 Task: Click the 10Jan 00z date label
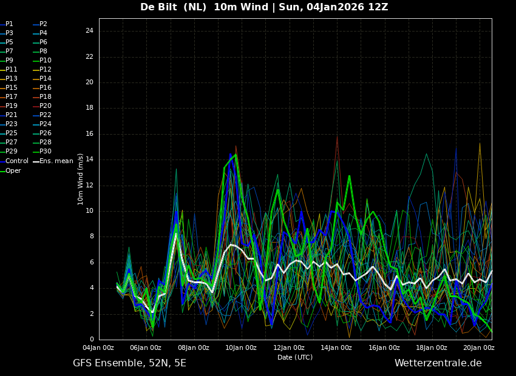point(241,348)
